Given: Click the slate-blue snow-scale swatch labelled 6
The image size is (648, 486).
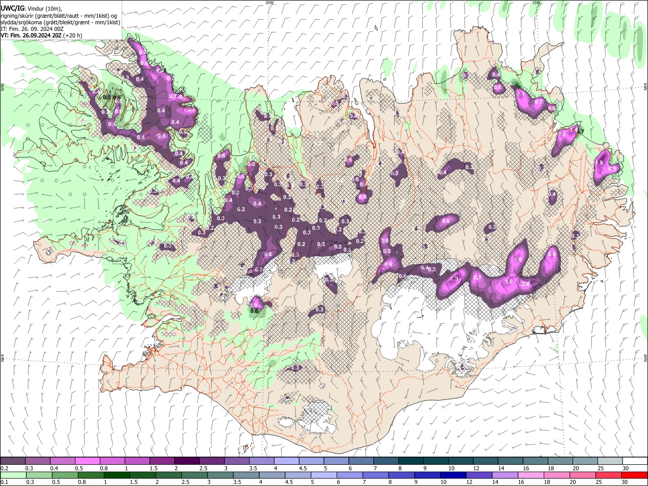Looking at the screenshot, I should tap(360, 461).
